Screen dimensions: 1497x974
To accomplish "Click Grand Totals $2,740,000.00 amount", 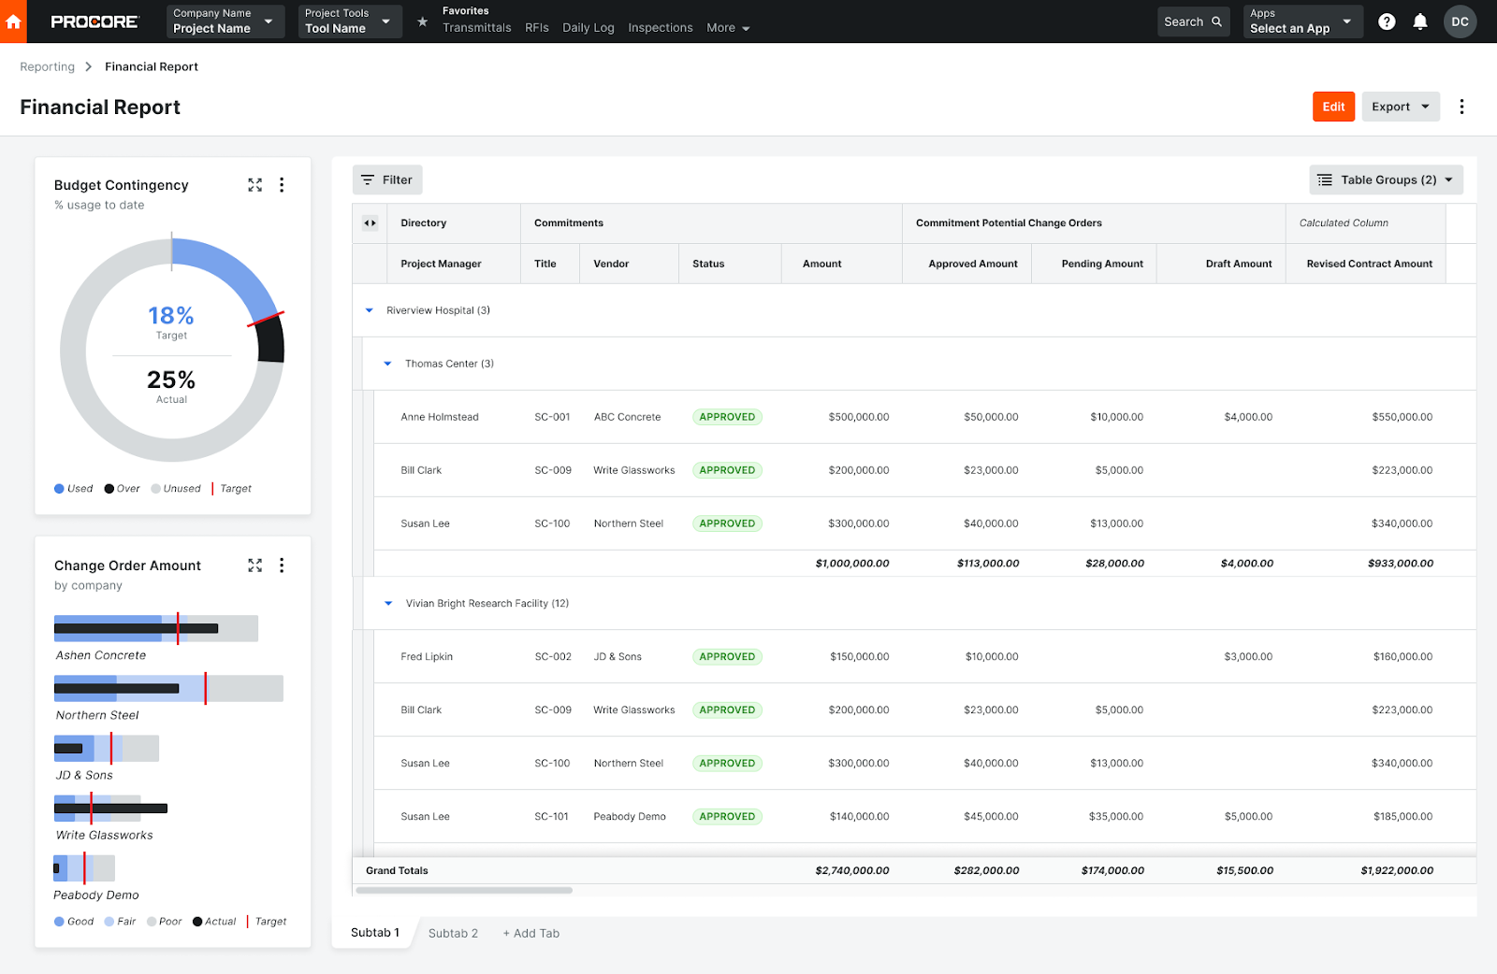I will (852, 870).
